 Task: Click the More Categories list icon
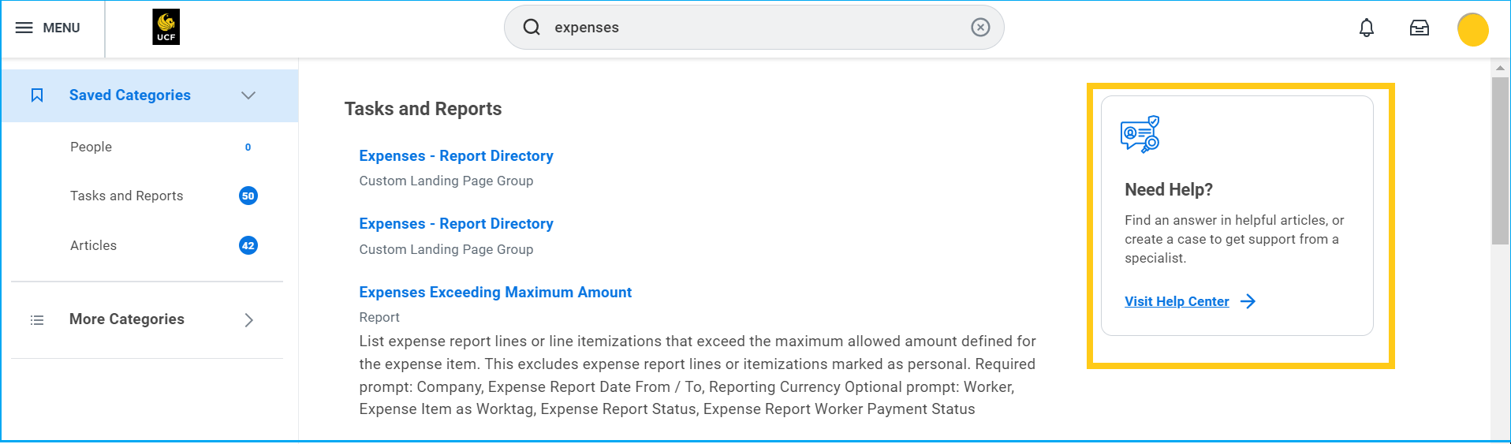(x=37, y=320)
